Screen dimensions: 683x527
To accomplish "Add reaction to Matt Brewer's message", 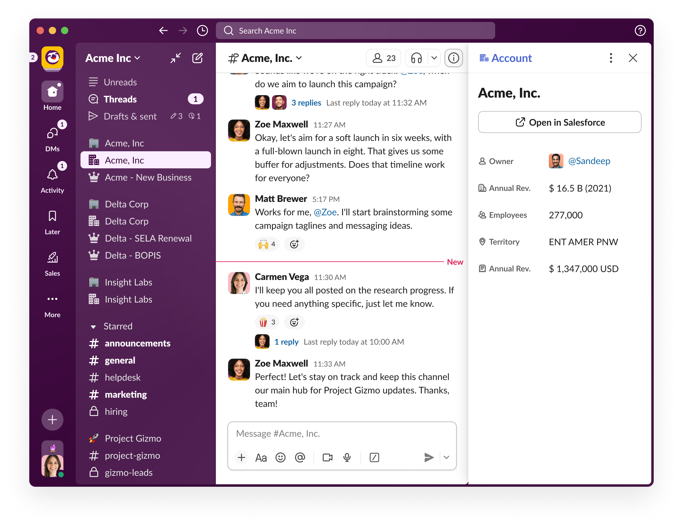I will (x=294, y=244).
